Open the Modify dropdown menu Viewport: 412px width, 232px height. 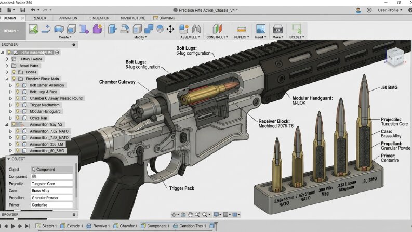[x=140, y=37]
